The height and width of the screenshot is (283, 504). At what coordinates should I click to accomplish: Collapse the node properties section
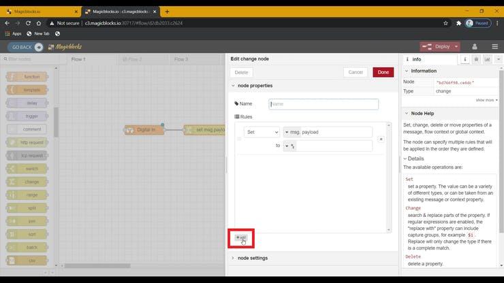tap(233, 86)
